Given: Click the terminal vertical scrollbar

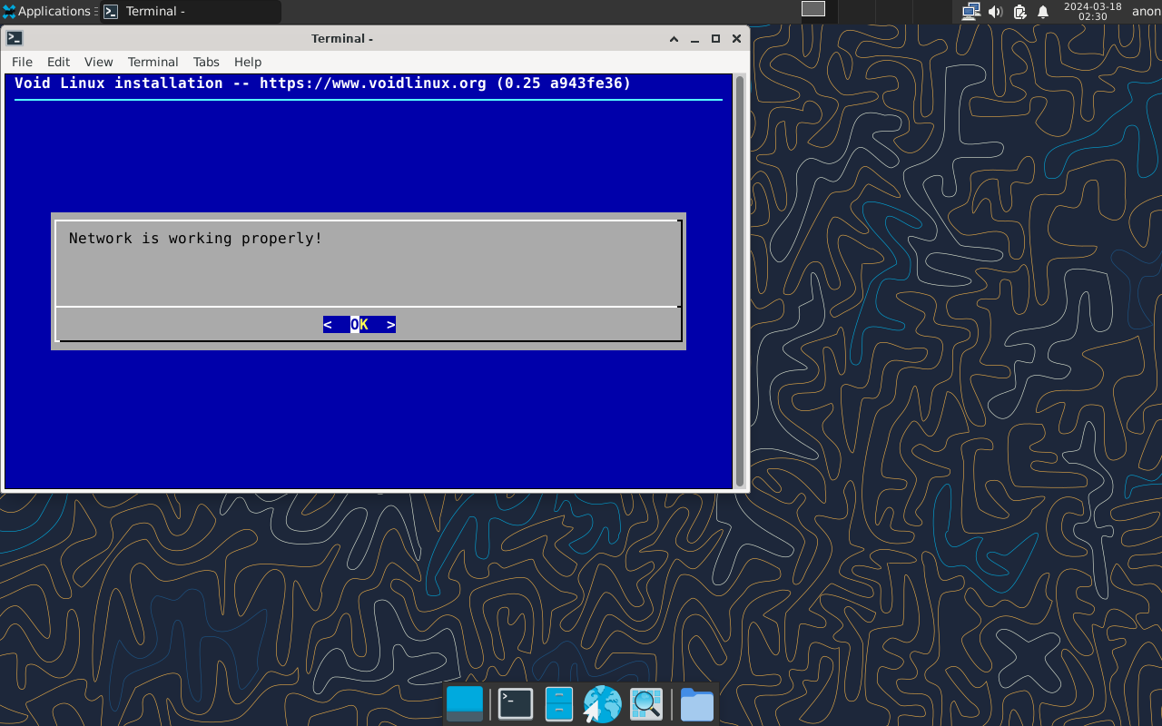Looking at the screenshot, I should pos(740,281).
